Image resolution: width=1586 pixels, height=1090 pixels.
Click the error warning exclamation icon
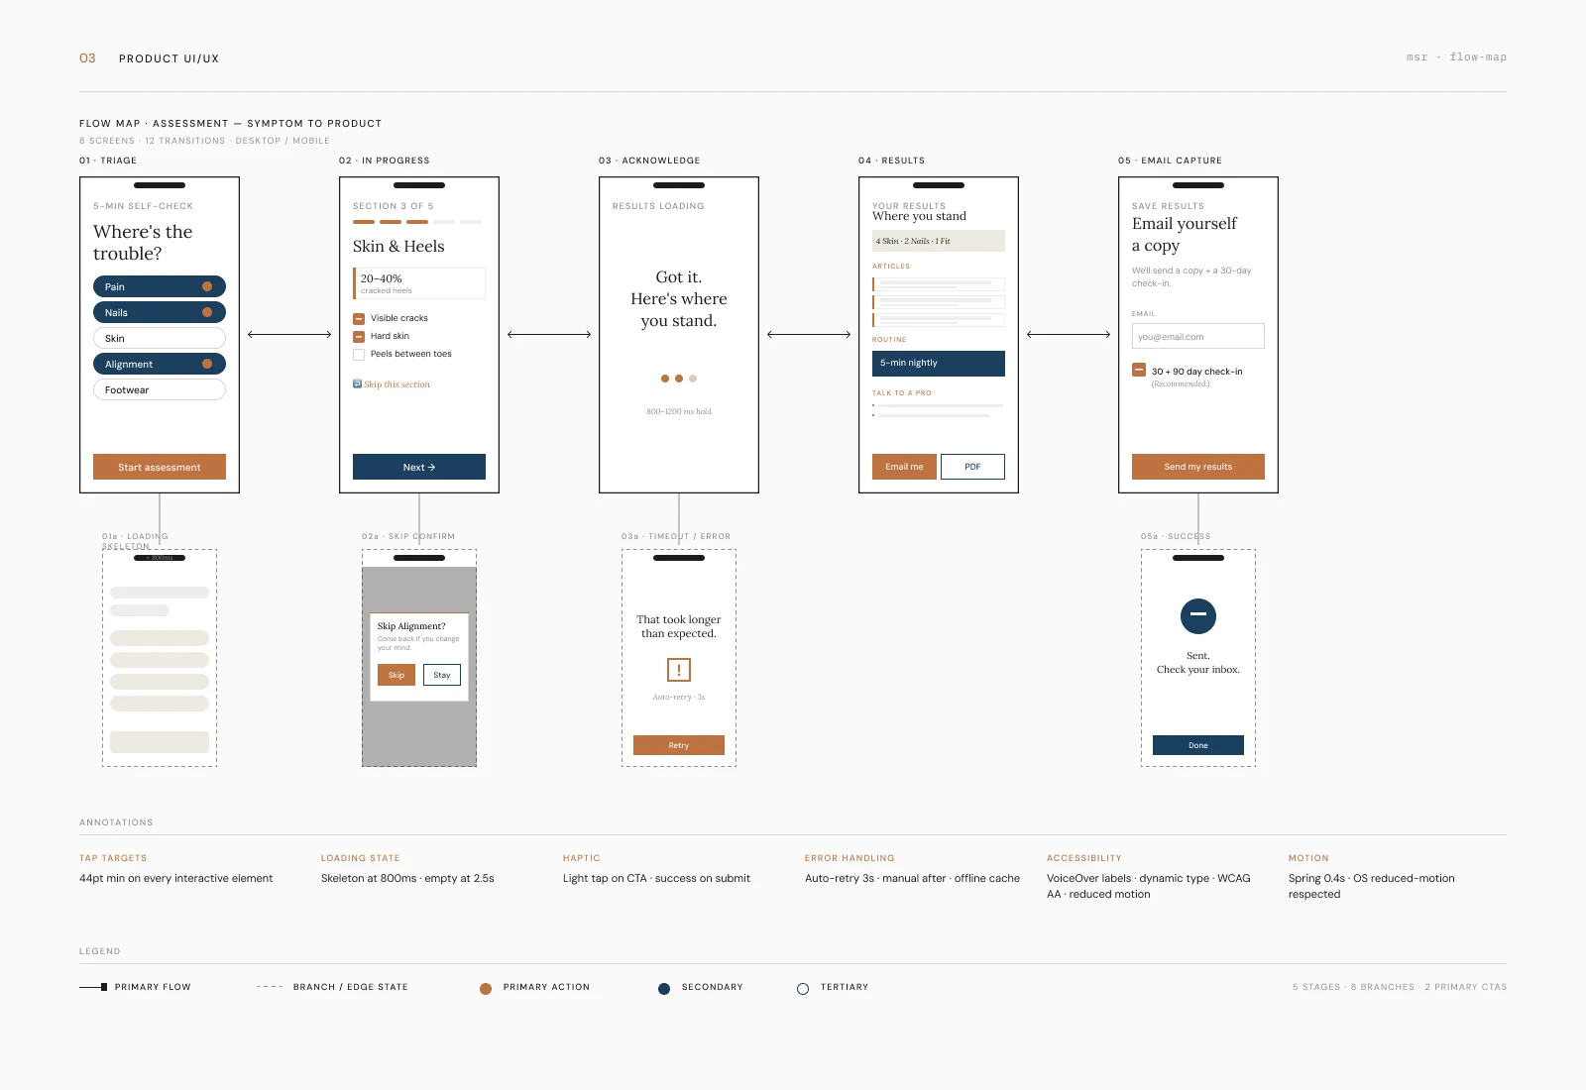679,670
